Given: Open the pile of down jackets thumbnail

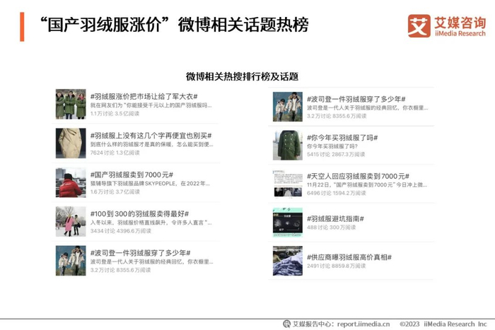Looking at the screenshot, I should pos(288,261).
